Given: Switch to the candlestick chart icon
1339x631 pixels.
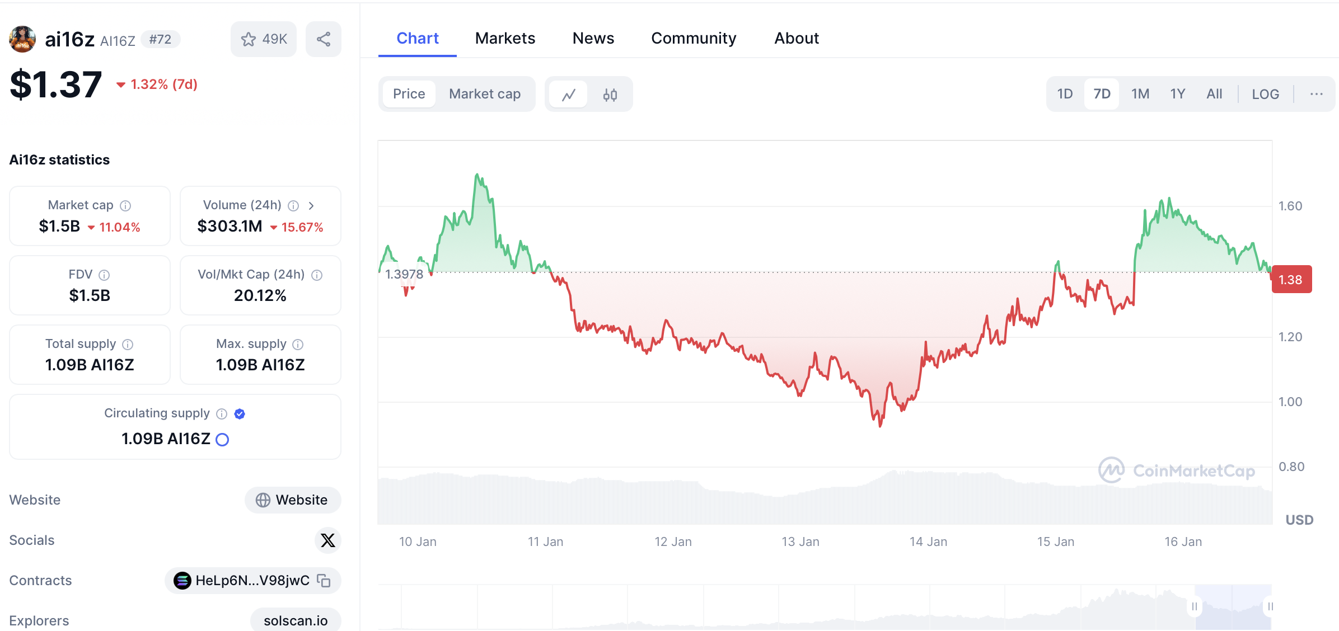Looking at the screenshot, I should point(610,95).
